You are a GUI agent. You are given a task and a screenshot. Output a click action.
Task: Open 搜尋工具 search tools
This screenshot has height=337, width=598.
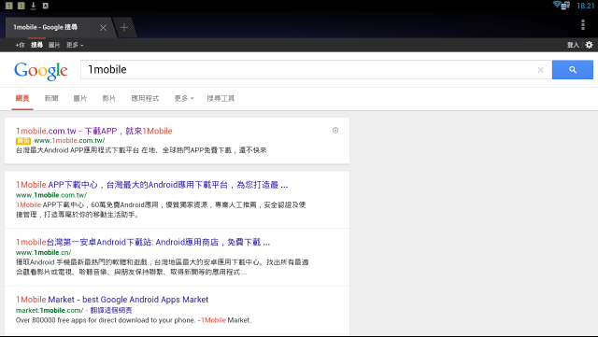pyautogui.click(x=221, y=98)
